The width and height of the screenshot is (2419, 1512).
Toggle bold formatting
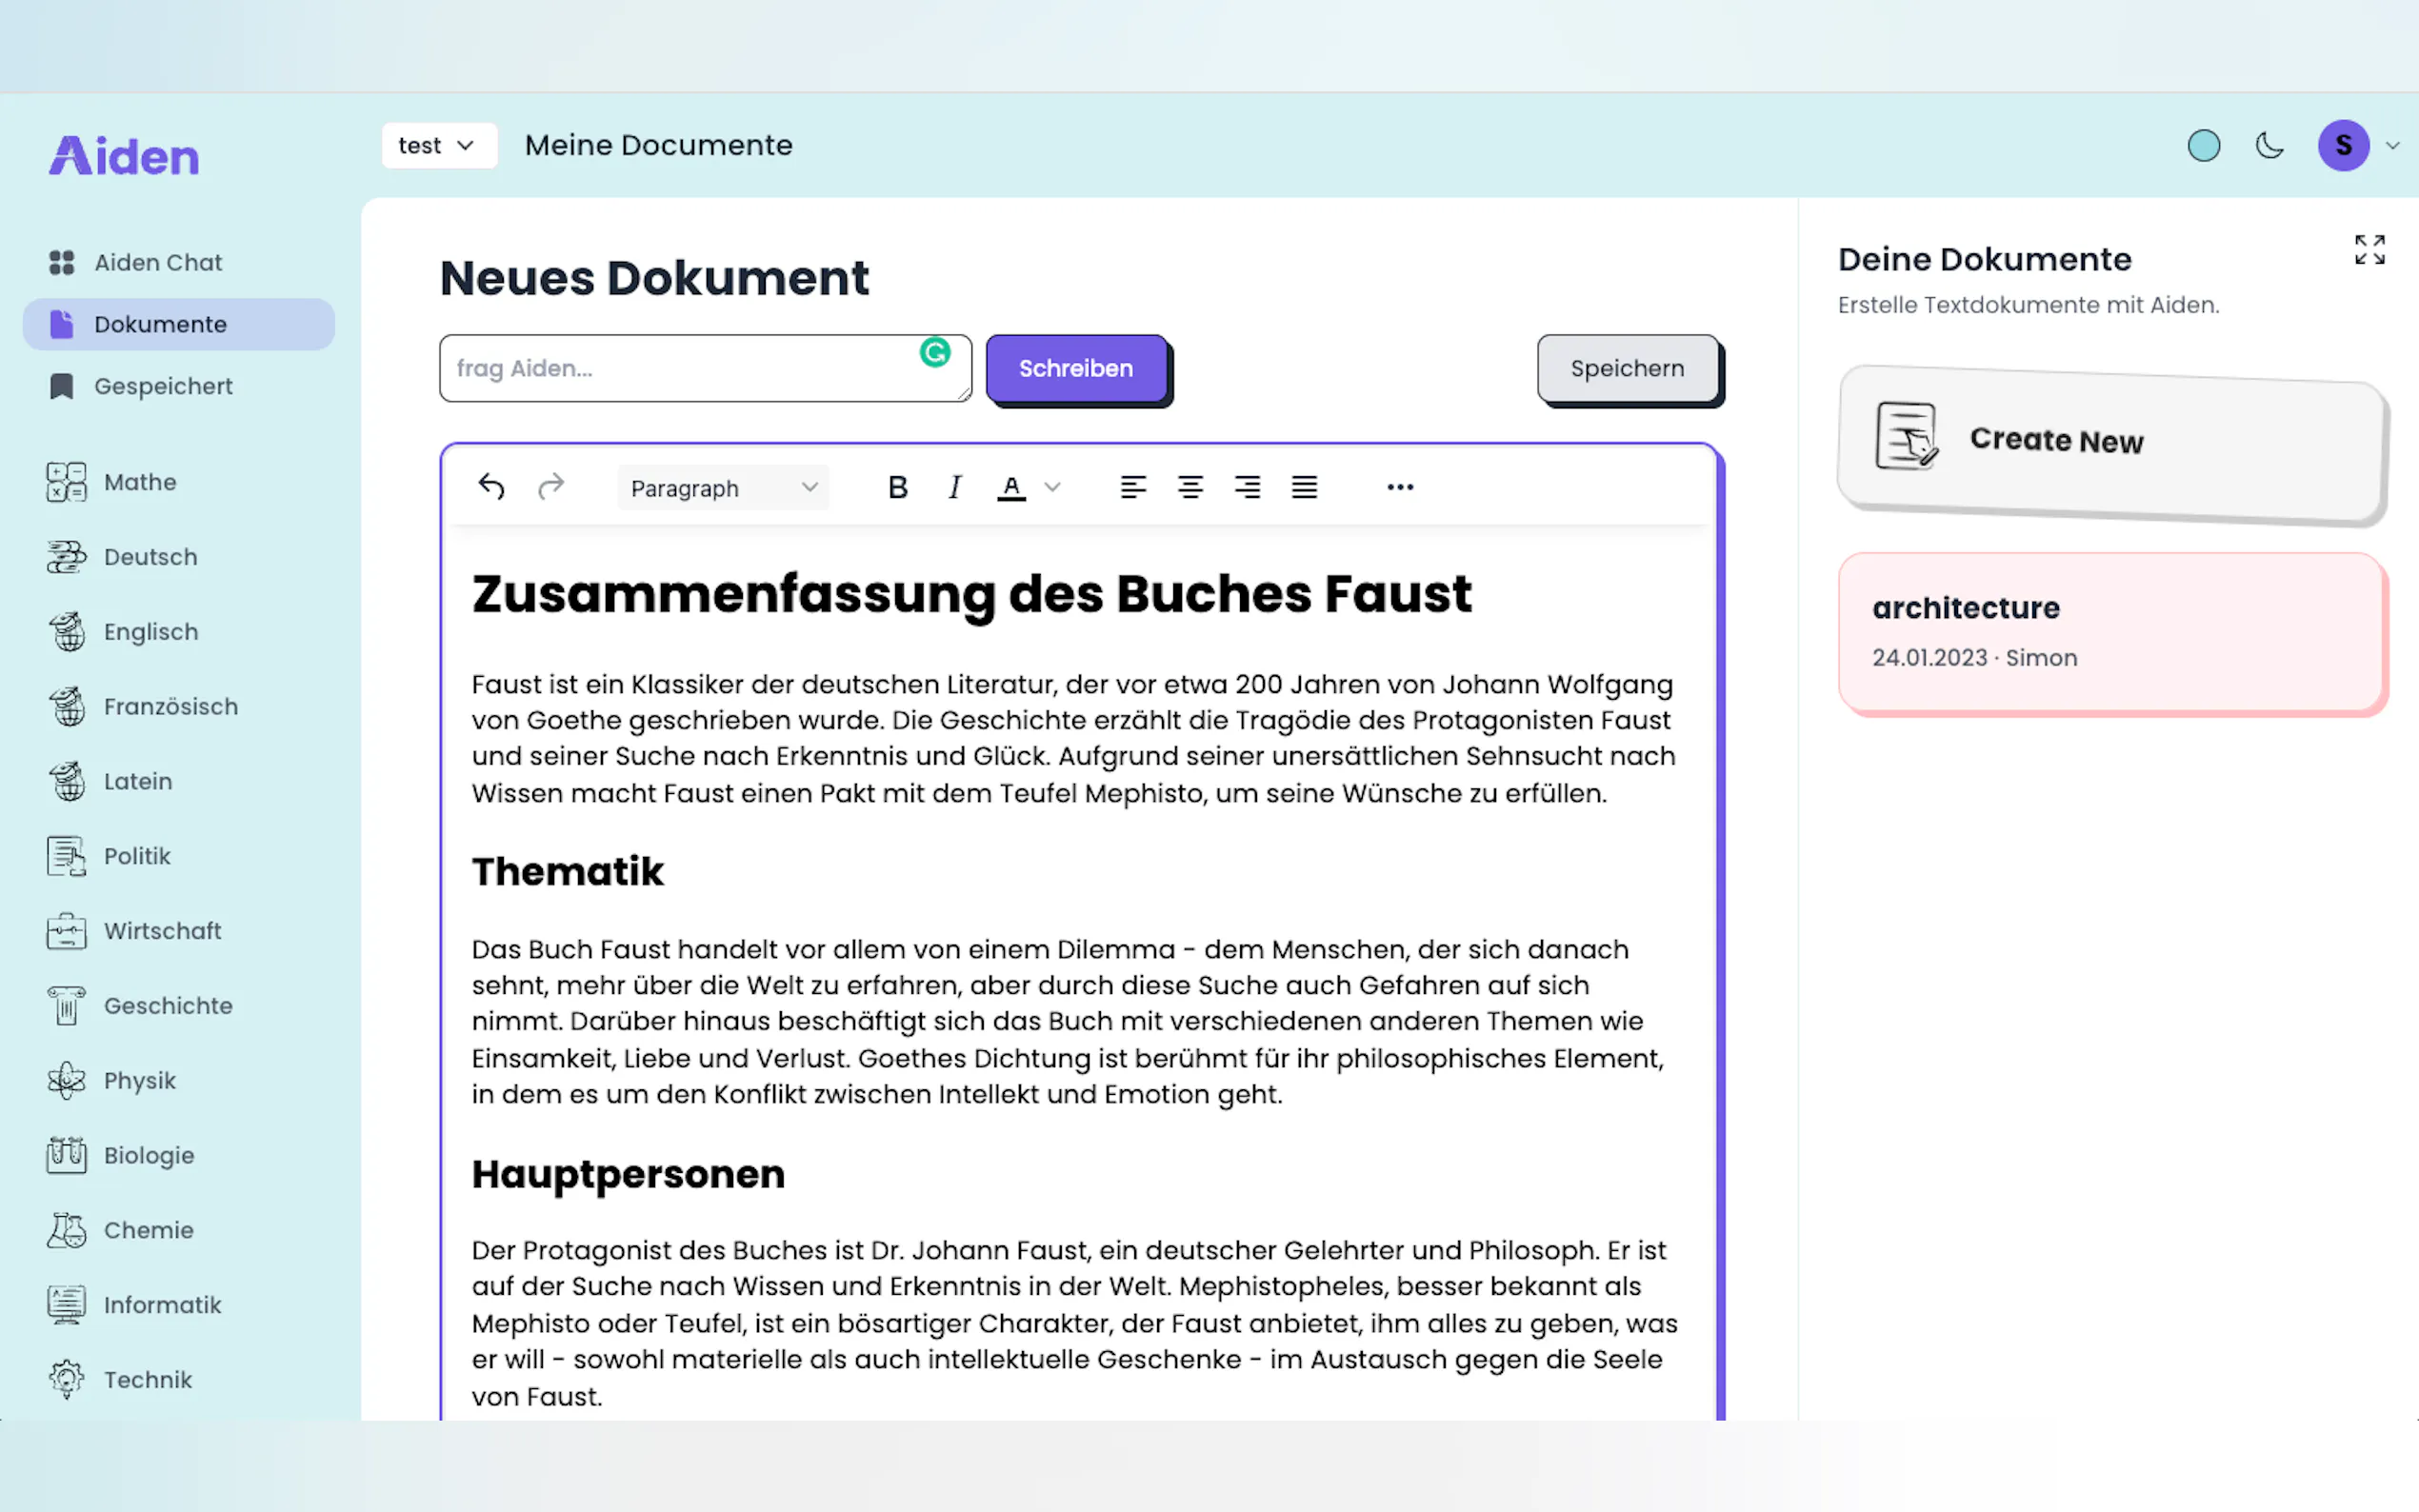(897, 487)
